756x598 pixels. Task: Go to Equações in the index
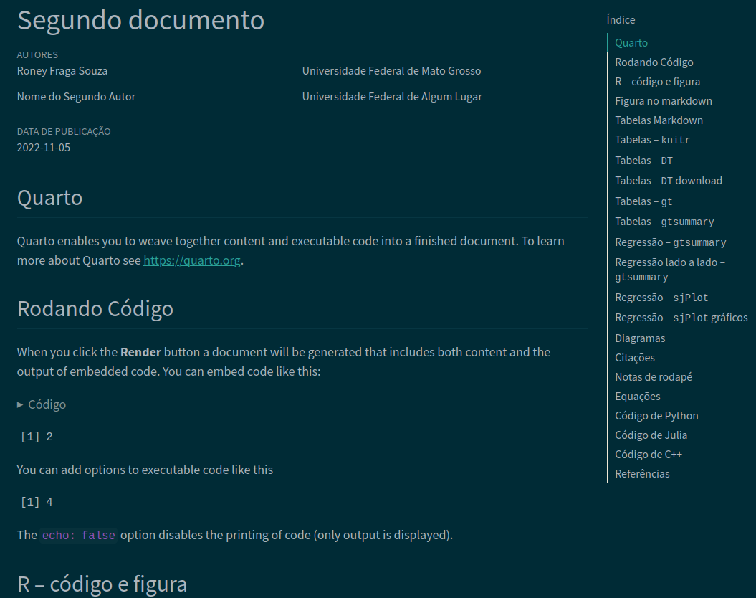637,397
